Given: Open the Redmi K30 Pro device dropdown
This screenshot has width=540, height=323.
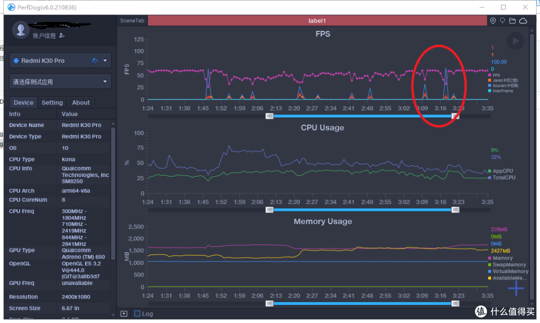Looking at the screenshot, I should 60,60.
